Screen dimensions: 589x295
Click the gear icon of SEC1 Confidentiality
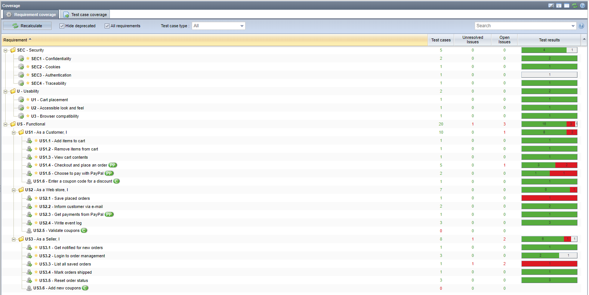pyautogui.click(x=21, y=58)
